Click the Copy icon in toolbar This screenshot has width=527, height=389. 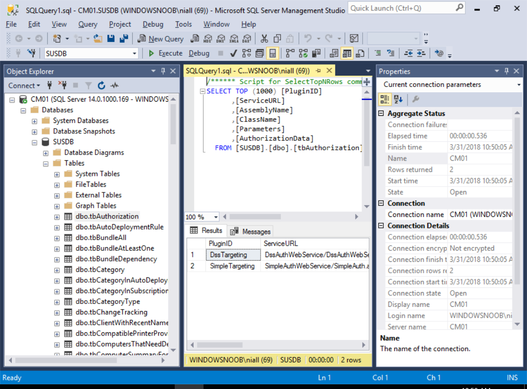pos(277,39)
